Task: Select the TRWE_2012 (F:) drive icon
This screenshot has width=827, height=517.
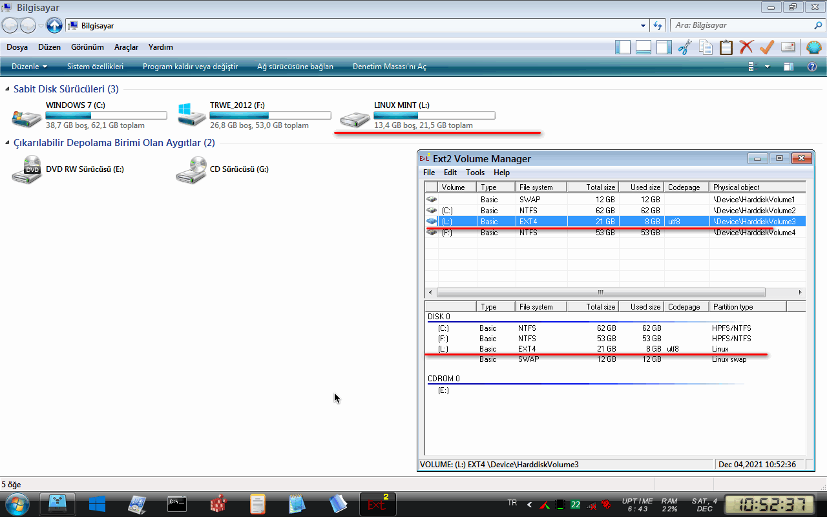Action: (x=191, y=115)
